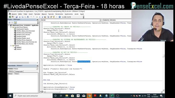Click the Reset stop toolbar icon

42,17
